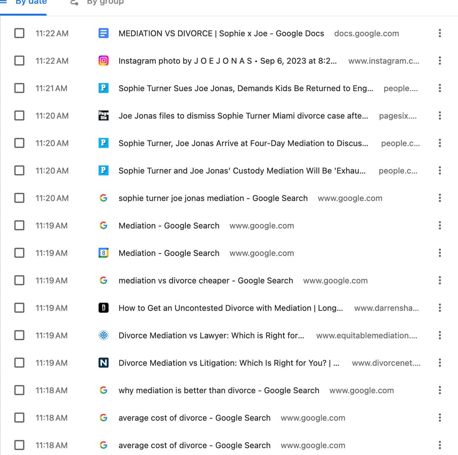Open Divorce Mediation vs Lawyer page

(211, 335)
